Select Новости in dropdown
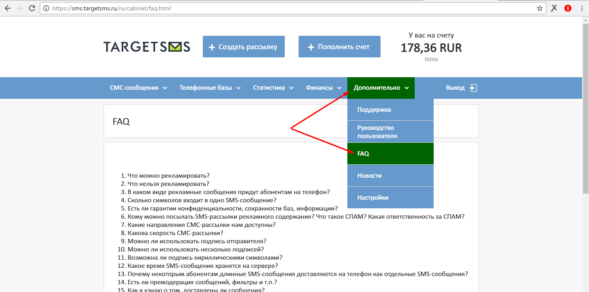Image resolution: width=589 pixels, height=292 pixels. [391, 176]
